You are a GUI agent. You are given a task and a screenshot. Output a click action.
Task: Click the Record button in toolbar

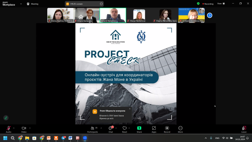[x=167, y=129]
